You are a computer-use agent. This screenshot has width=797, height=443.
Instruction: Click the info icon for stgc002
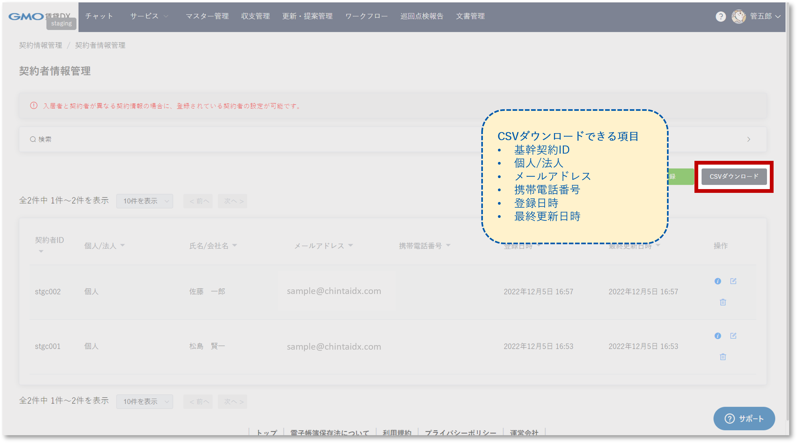point(718,281)
